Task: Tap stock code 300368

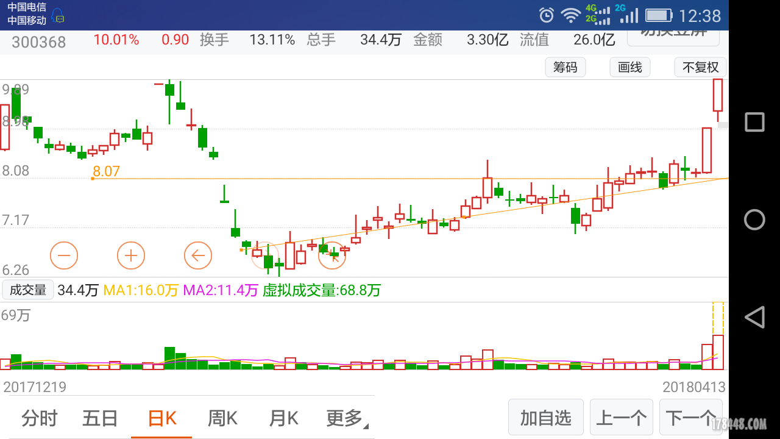Action: tap(38, 42)
